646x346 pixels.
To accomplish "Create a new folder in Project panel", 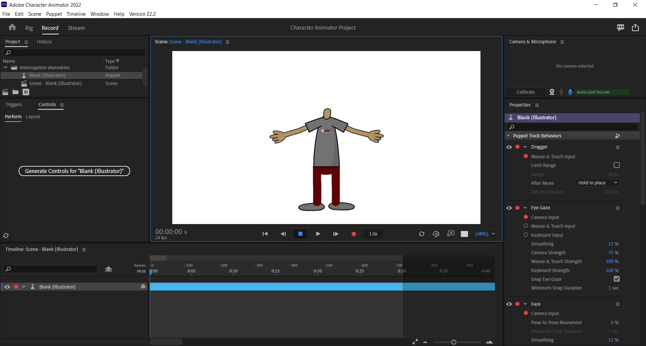I will [x=15, y=92].
